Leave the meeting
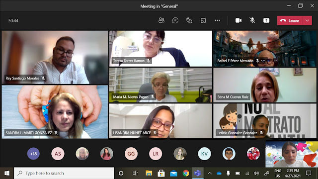318x179 pixels. pos(290,21)
